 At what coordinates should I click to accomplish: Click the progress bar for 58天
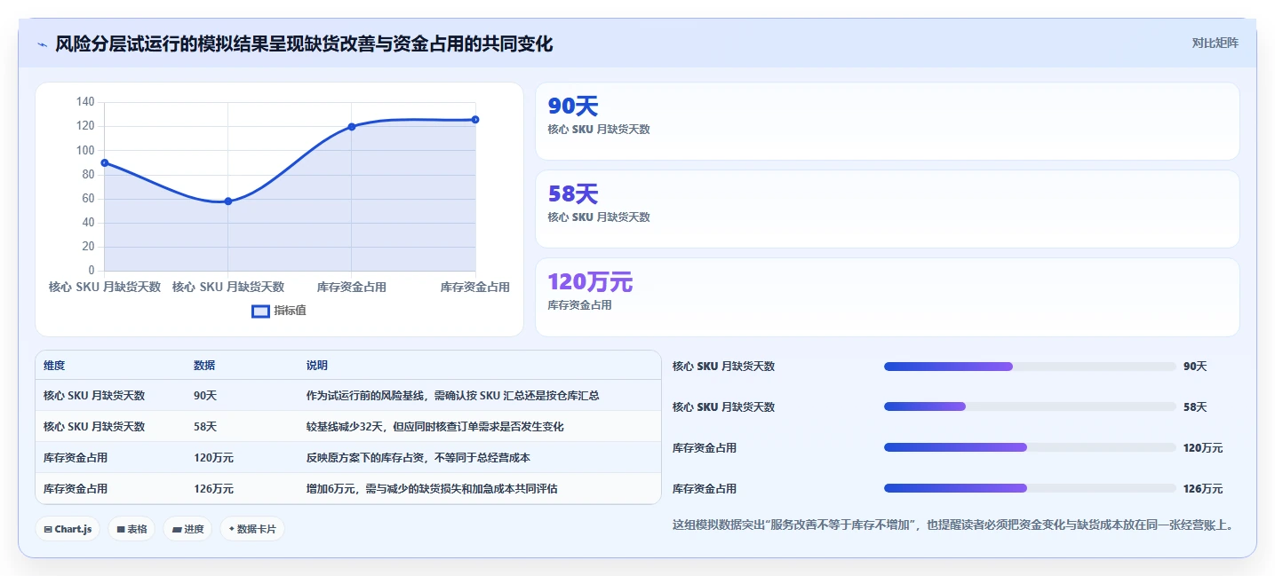tap(1030, 407)
